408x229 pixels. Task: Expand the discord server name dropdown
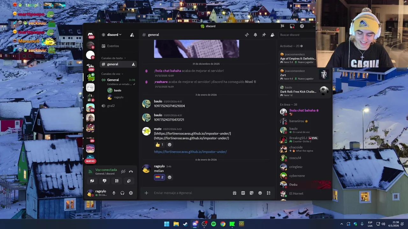(114, 35)
